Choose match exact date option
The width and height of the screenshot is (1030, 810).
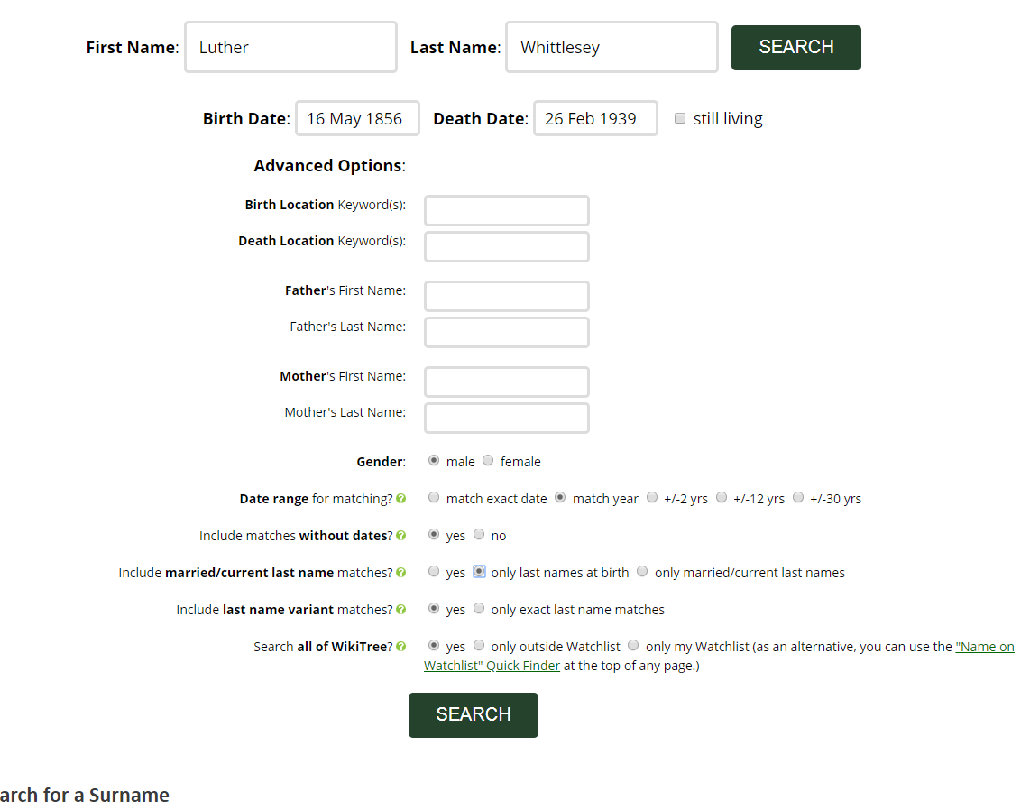434,497
